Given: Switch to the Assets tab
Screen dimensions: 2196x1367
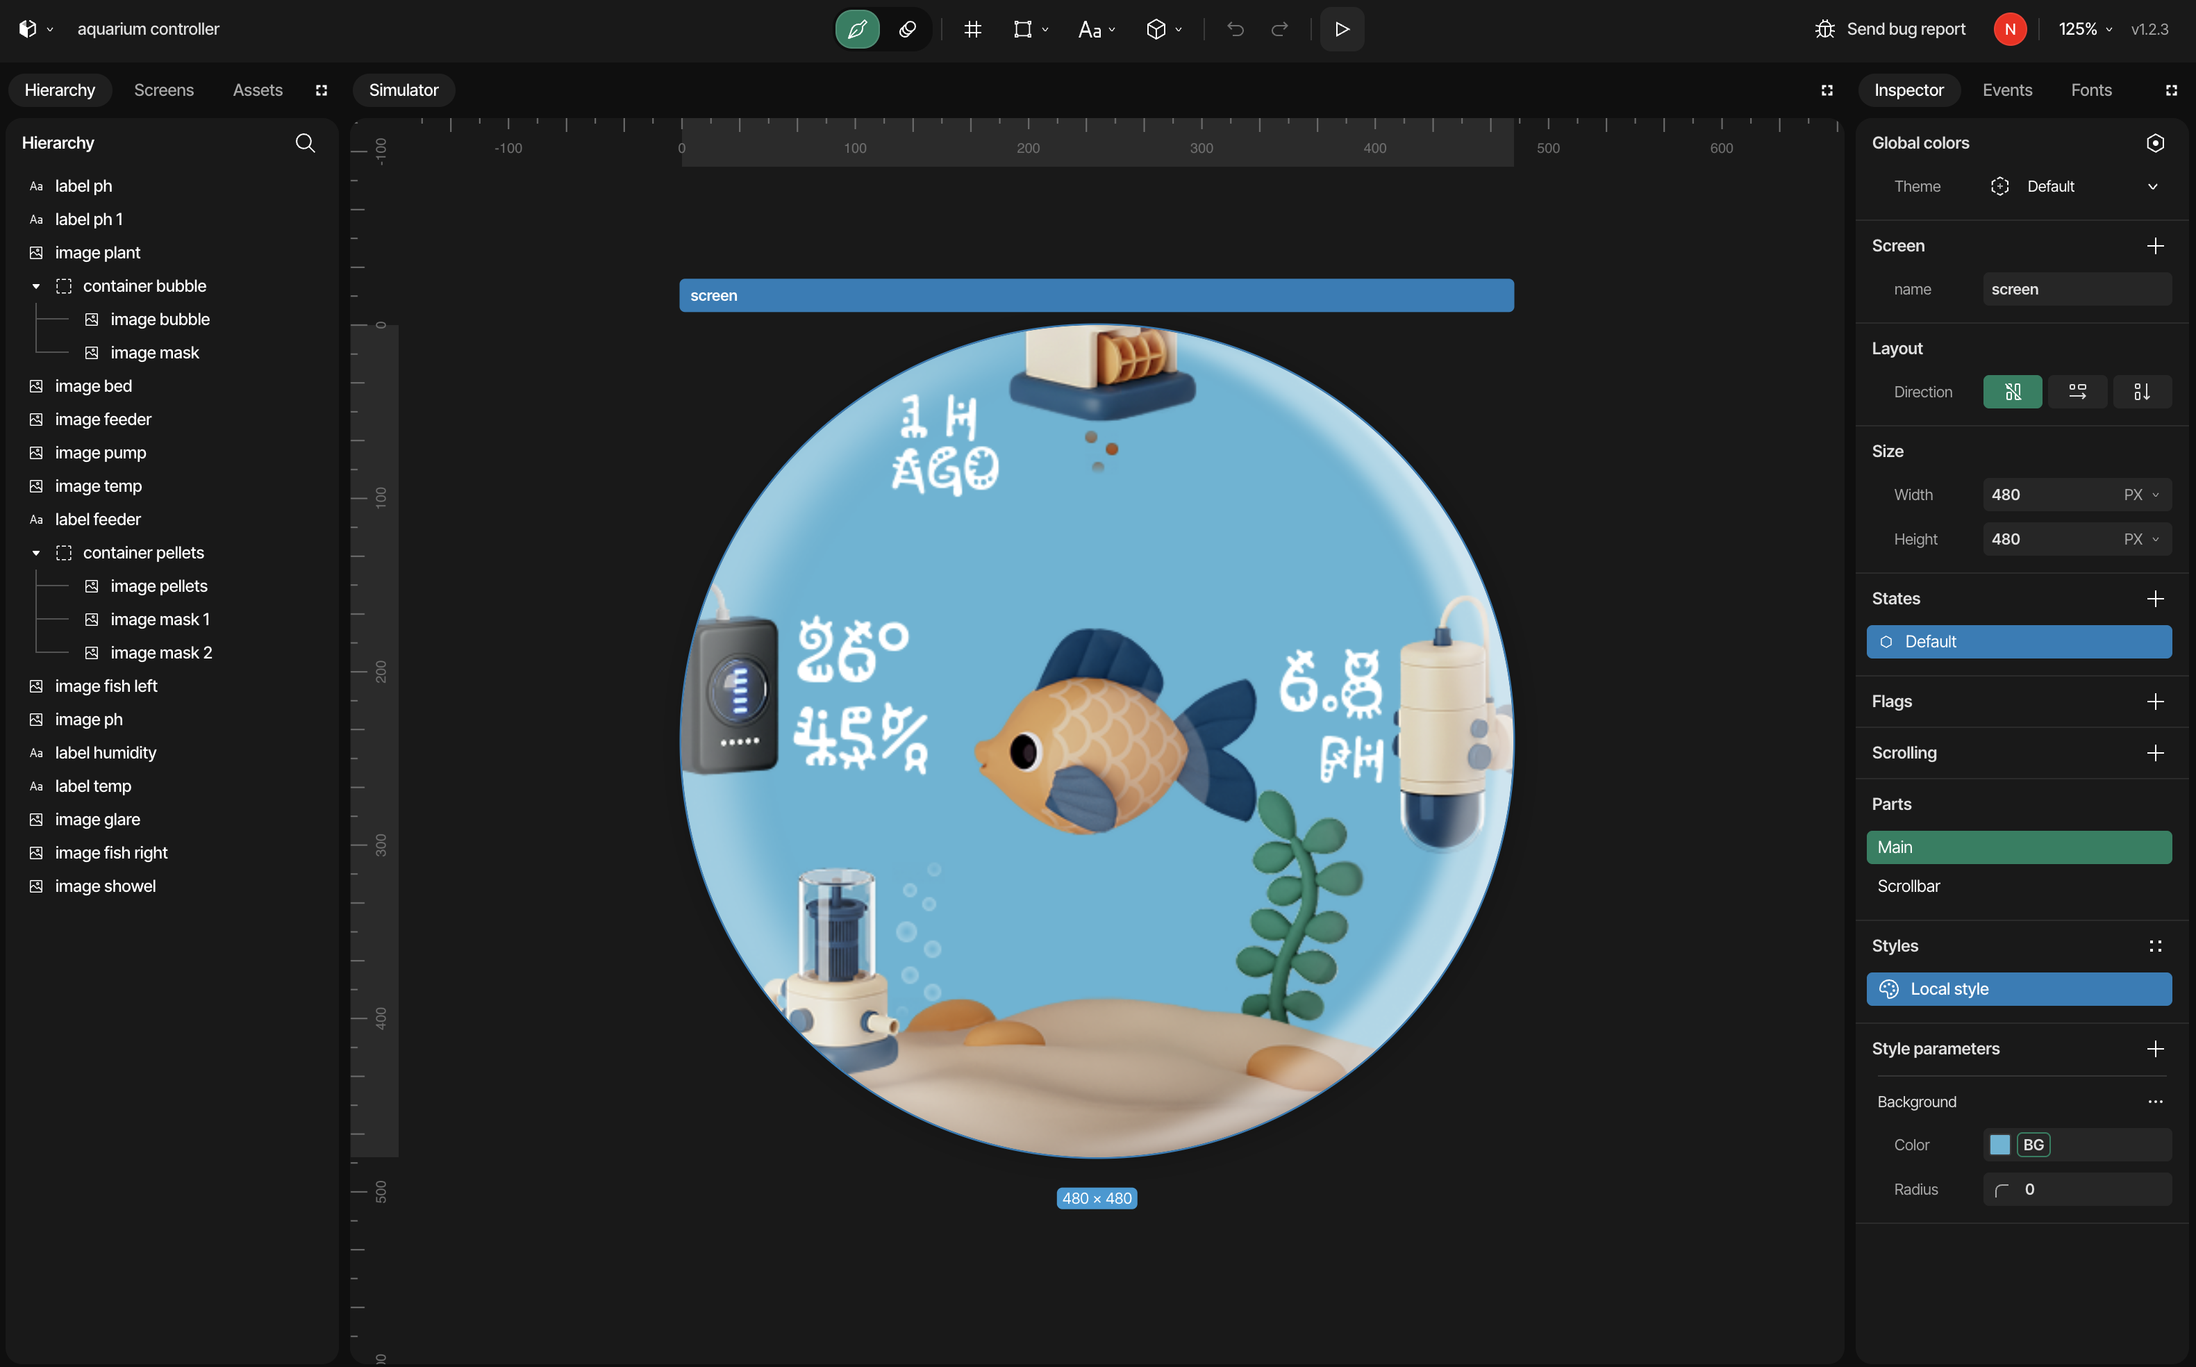Looking at the screenshot, I should (x=258, y=90).
